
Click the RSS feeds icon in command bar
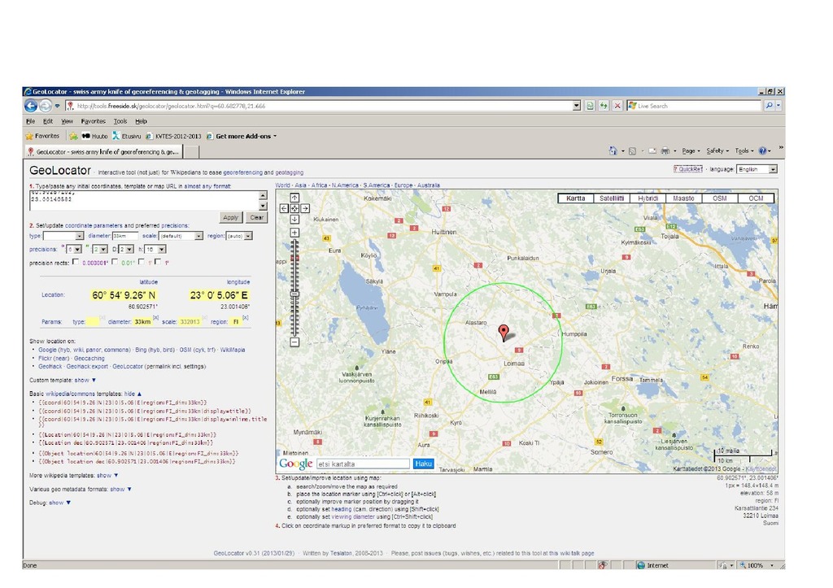(632, 150)
